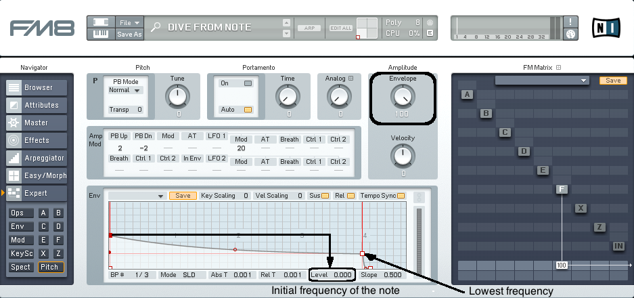Screen dimensions: 634x298
Task: Select the IN operator in FM Matrix
Action: pyautogui.click(x=618, y=246)
